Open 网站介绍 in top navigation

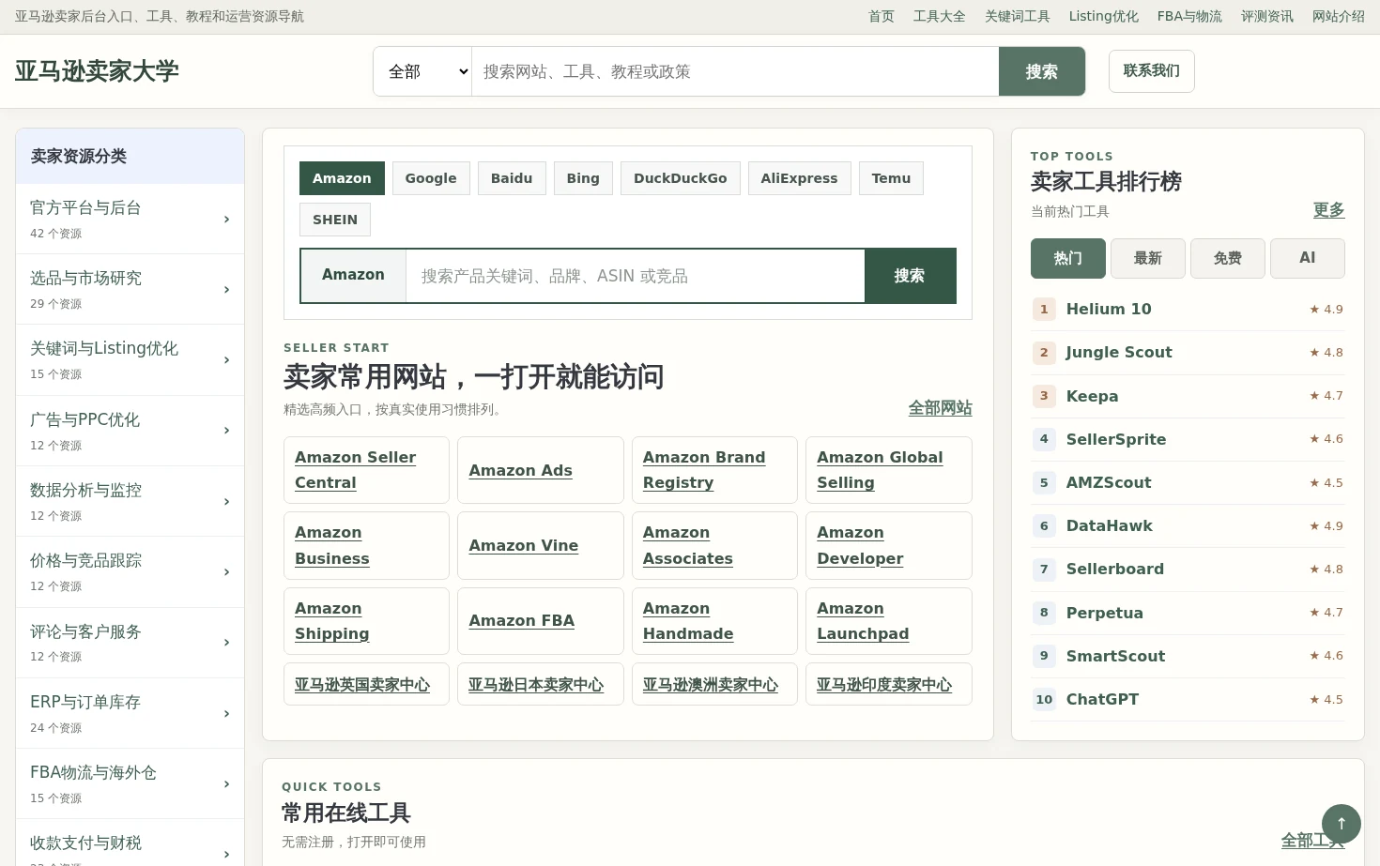click(x=1338, y=16)
